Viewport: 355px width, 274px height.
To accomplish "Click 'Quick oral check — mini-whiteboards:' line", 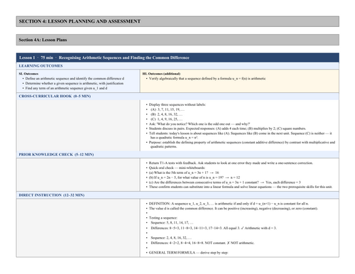I will coord(177,168).
